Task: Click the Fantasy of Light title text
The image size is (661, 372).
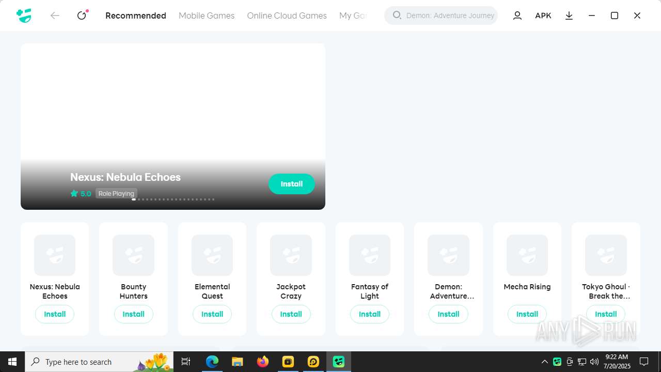Action: (370, 291)
